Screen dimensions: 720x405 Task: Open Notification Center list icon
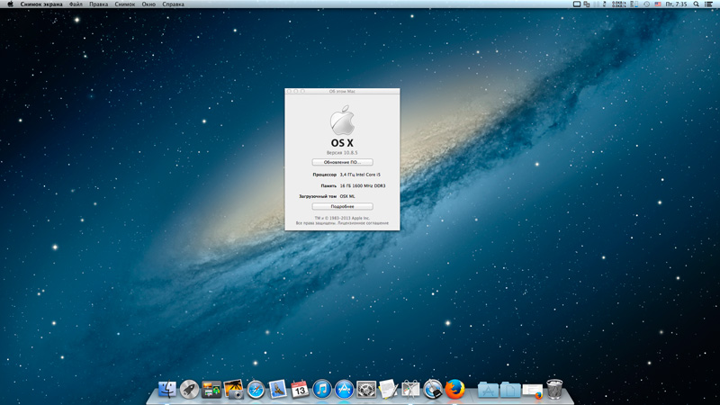[709, 4]
